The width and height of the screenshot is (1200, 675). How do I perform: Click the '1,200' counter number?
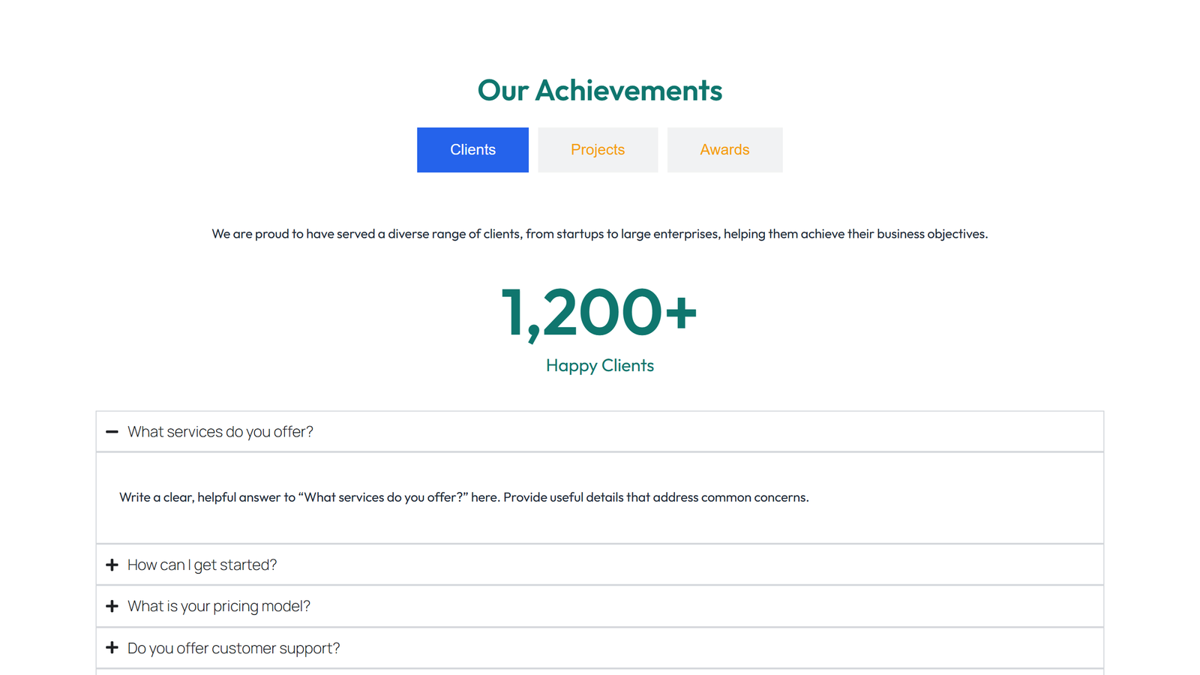(581, 313)
